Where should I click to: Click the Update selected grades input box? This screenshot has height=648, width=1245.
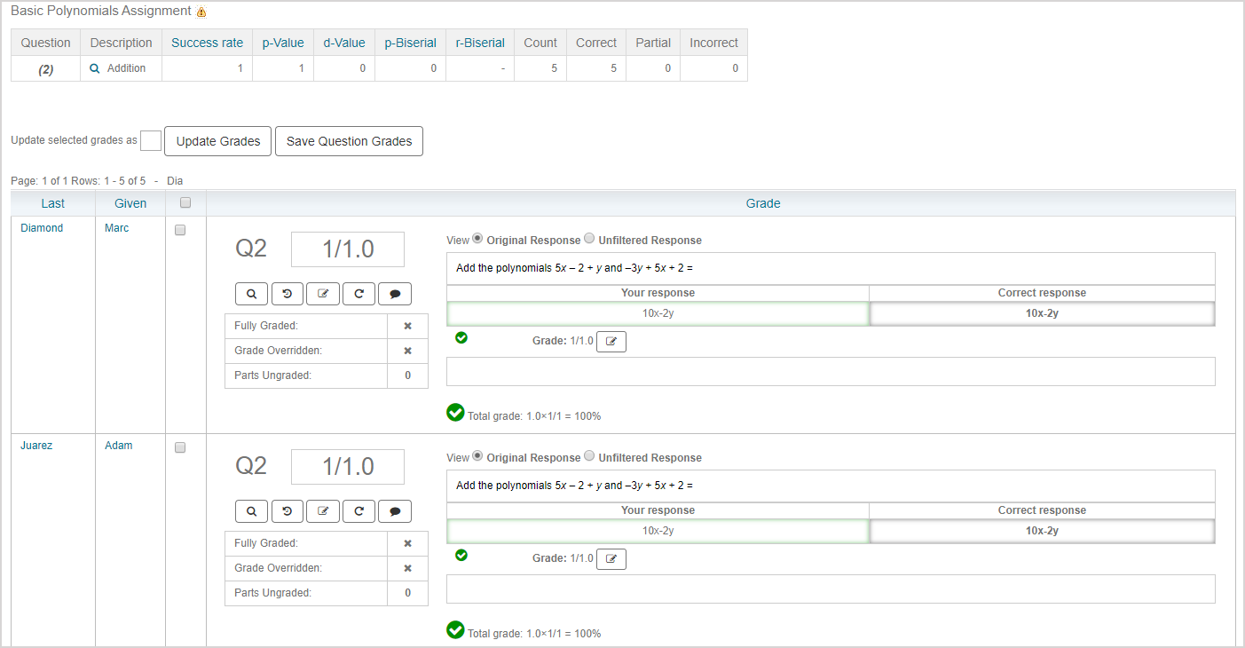click(x=151, y=140)
